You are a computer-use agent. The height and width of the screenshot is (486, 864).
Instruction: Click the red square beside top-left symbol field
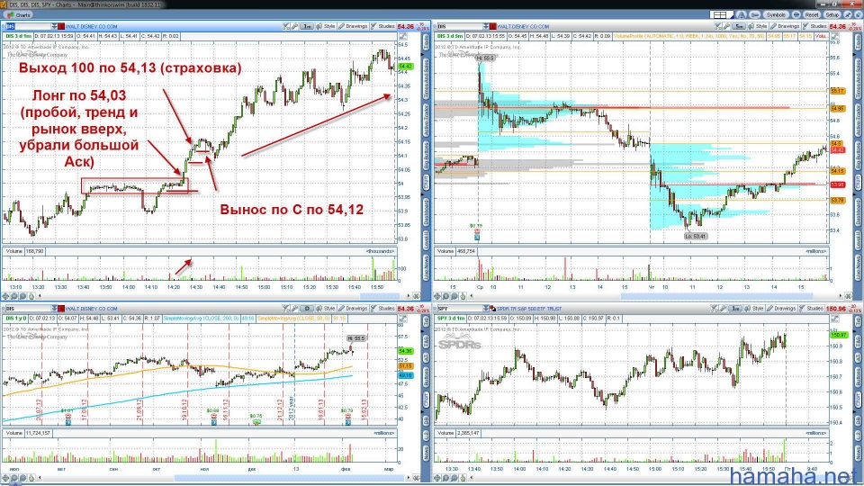click(x=62, y=26)
